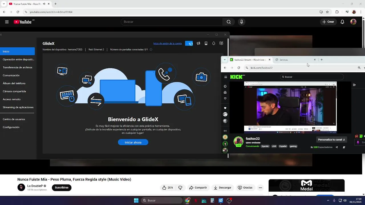Open the YouTube hamburger menu
The height and width of the screenshot is (205, 365).
coord(7,22)
